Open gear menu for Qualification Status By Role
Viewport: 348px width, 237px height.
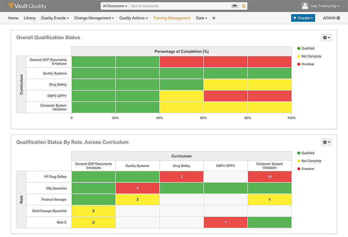coord(326,142)
